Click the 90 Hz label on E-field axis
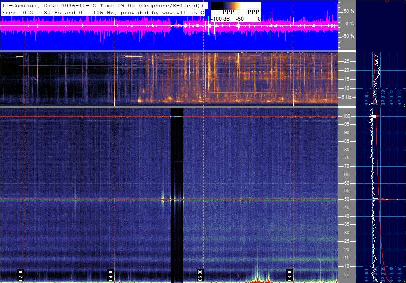Image resolution: width=406 pixels, height=283 pixels. pyautogui.click(x=346, y=133)
